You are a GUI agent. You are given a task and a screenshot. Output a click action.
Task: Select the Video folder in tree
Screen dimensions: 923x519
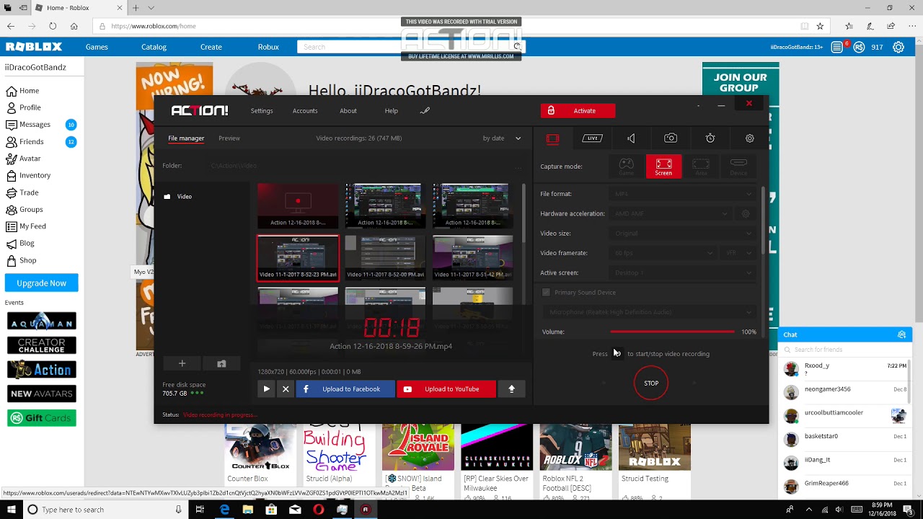[178, 197]
